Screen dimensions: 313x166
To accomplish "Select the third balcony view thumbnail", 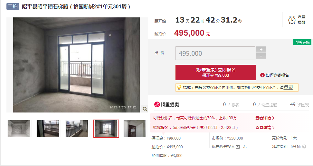I will [x=77, y=128].
